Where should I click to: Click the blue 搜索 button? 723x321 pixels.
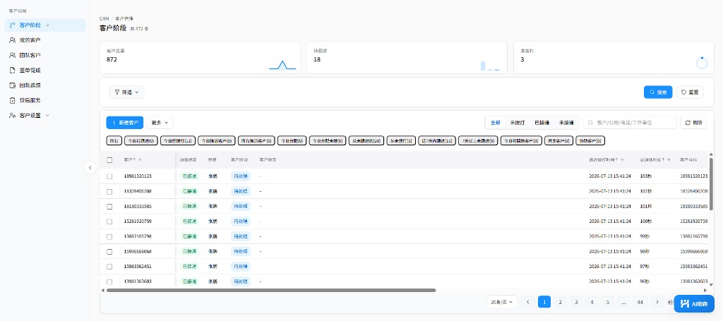click(658, 92)
